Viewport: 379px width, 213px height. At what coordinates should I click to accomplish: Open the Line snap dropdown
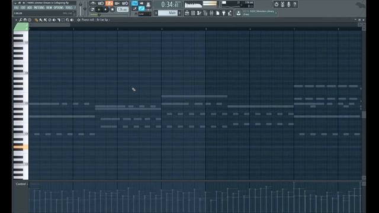point(144,14)
